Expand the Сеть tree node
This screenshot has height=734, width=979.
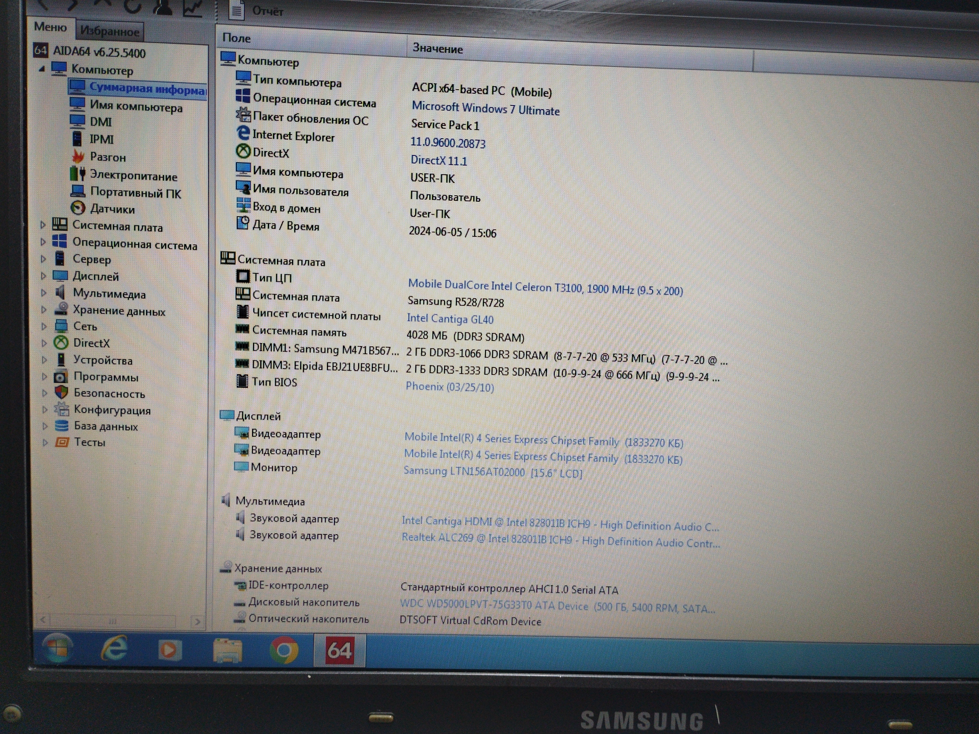point(44,326)
